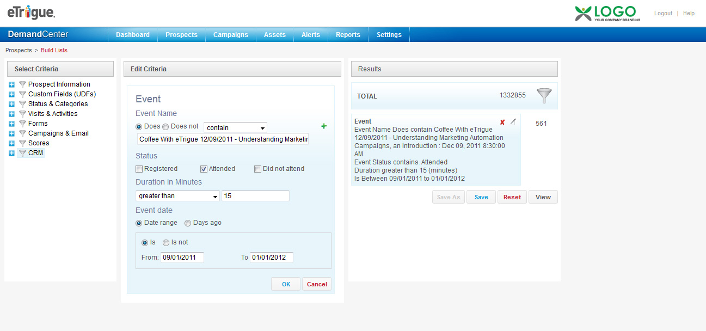706x331 pixels.
Task: Click the OK button
Action: [286, 284]
